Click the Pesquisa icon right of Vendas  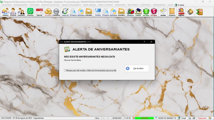coord(106,12)
